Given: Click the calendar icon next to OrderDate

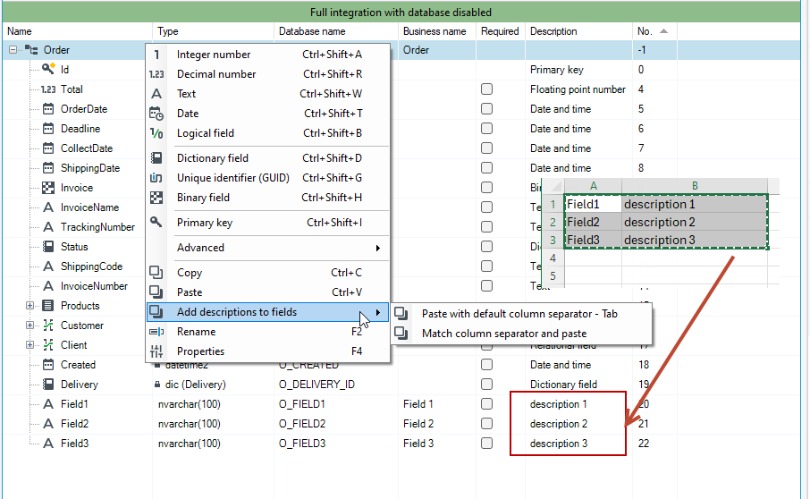Looking at the screenshot, I should pyautogui.click(x=48, y=108).
